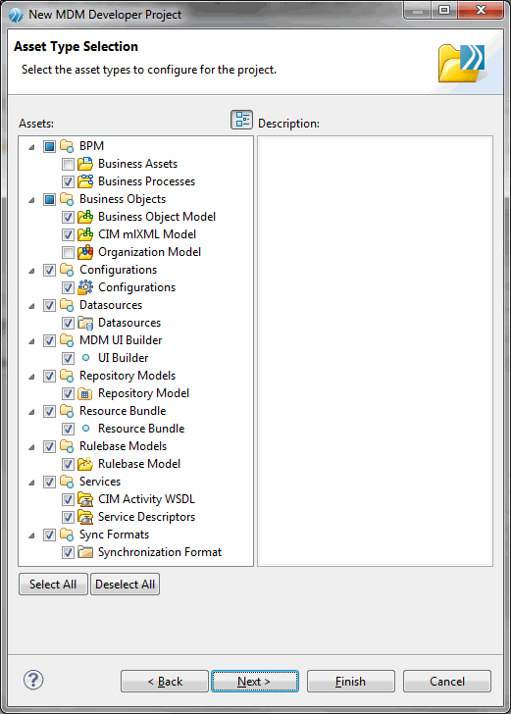Click the Repository Models folder icon

[67, 376]
